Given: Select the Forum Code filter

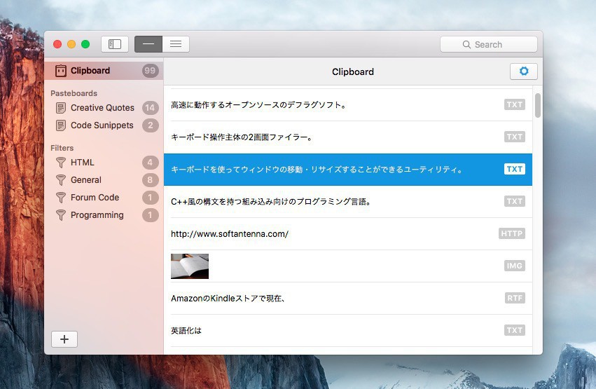Looking at the screenshot, I should tap(104, 198).
